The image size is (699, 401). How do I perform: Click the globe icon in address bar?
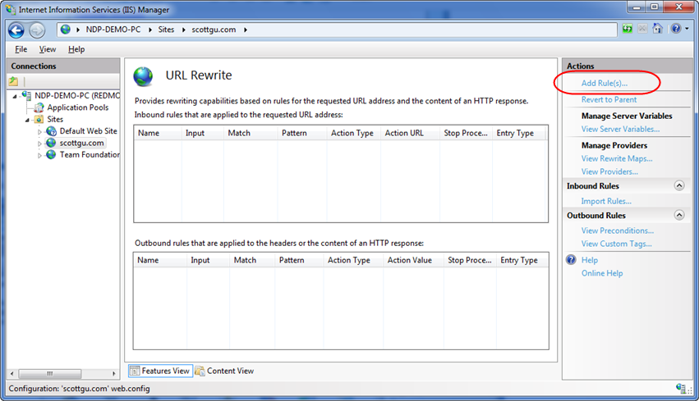pyautogui.click(x=66, y=30)
